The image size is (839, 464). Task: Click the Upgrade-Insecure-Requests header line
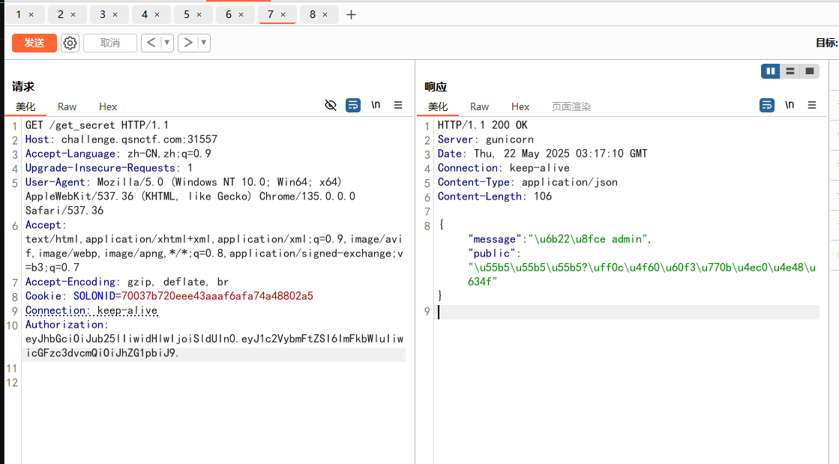[x=109, y=168]
